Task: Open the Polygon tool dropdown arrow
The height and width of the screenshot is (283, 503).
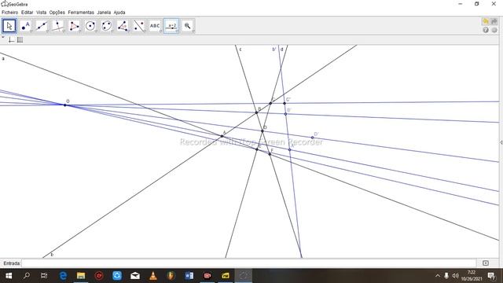Action: tap(80, 31)
